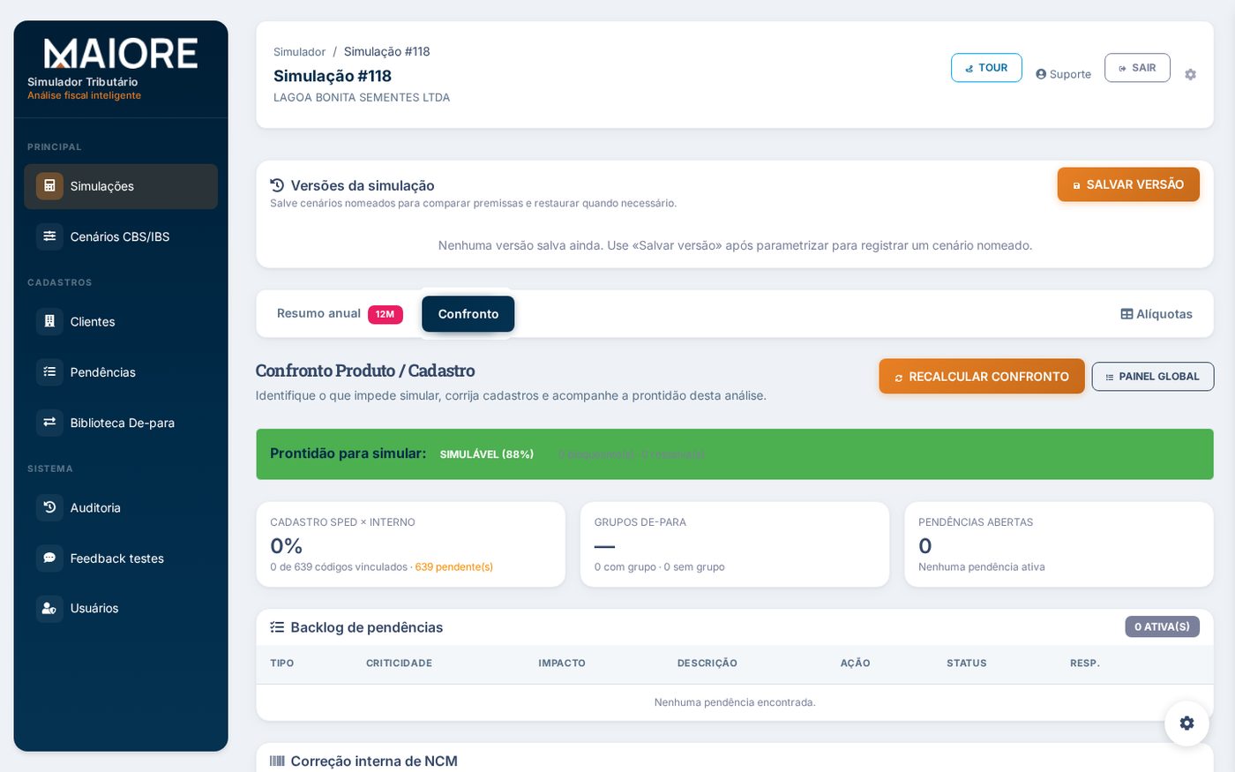1235x772 pixels.
Task: Open the Alíquotas table link
Action: [x=1156, y=314]
